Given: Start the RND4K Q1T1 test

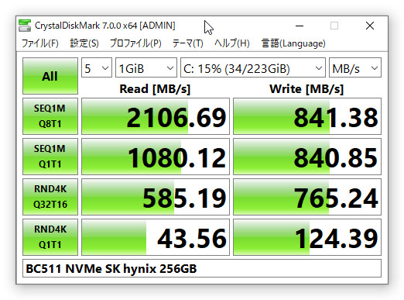Looking at the screenshot, I should point(50,237).
